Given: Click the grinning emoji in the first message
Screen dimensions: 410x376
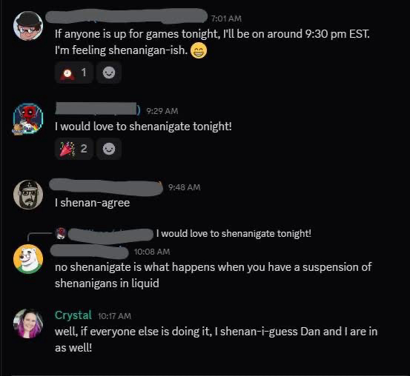Looking at the screenshot, I should tap(199, 50).
